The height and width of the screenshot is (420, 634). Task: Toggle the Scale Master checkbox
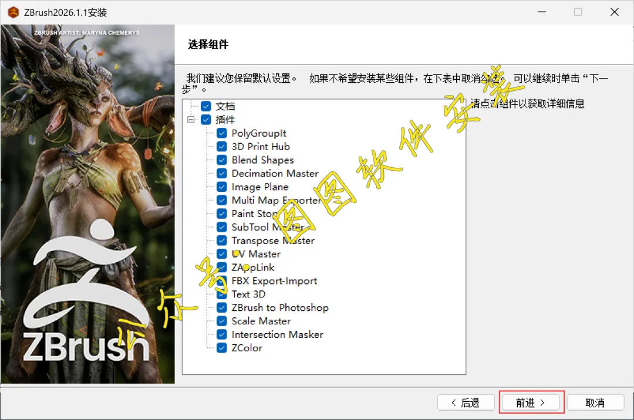coord(221,321)
